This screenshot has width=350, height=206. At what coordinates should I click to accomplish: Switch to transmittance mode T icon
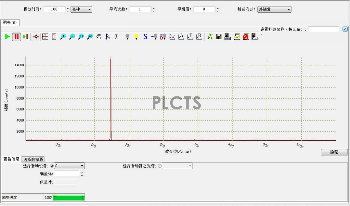pyautogui.click(x=190, y=37)
